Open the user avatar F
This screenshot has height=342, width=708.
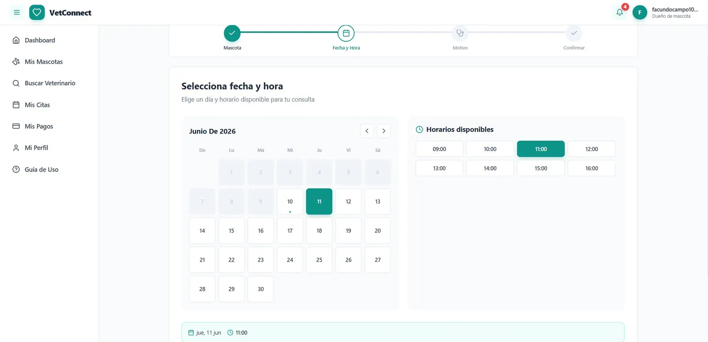(640, 12)
